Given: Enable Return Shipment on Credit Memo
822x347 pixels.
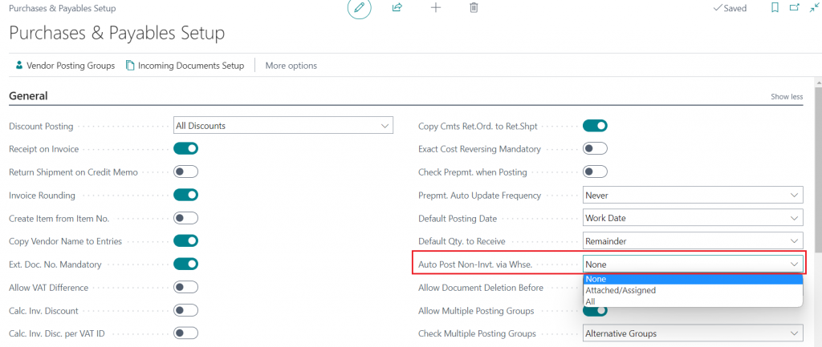Looking at the screenshot, I should click(x=185, y=171).
